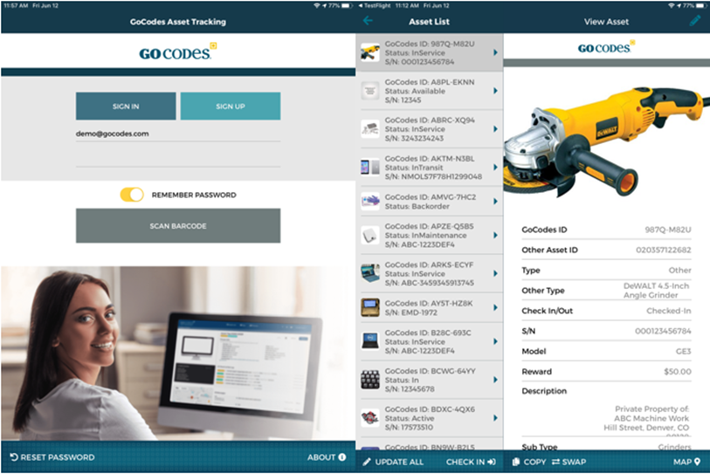
Task: Tap the Swap arrows icon
Action: [x=555, y=462]
